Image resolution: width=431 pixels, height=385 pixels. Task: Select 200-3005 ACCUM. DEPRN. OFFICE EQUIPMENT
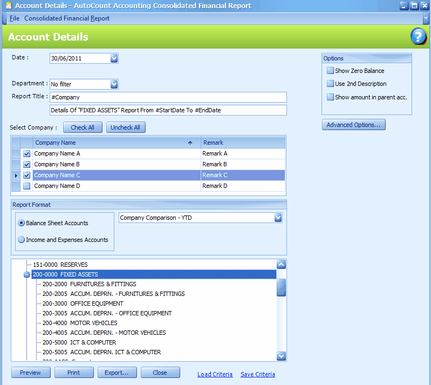coord(107,313)
